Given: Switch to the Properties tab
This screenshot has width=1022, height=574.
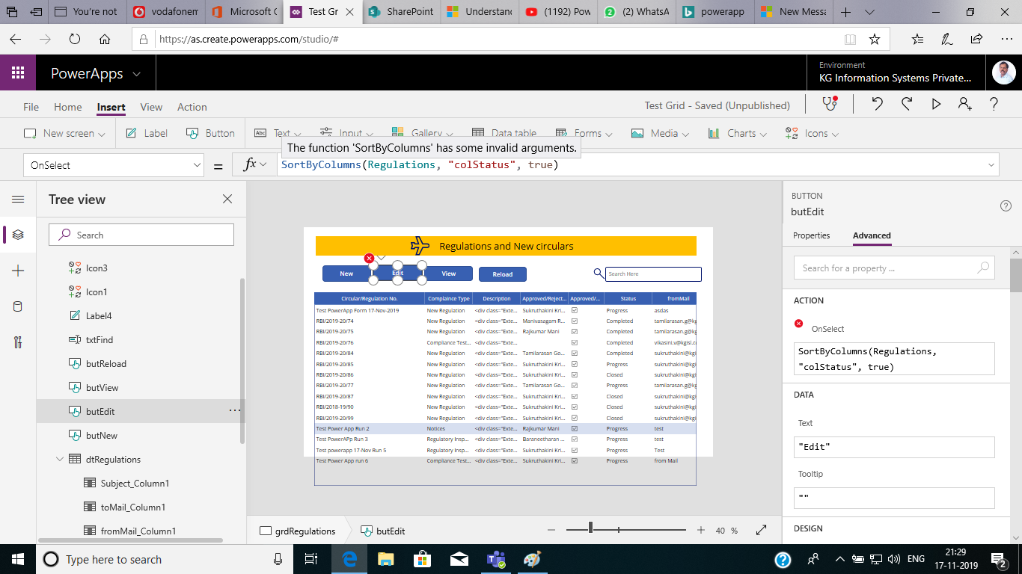Looking at the screenshot, I should click(811, 235).
